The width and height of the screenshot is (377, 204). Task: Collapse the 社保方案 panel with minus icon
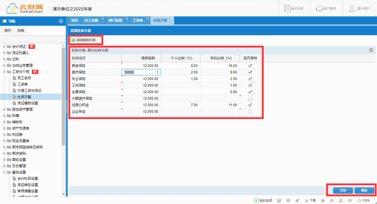[x=371, y=50]
